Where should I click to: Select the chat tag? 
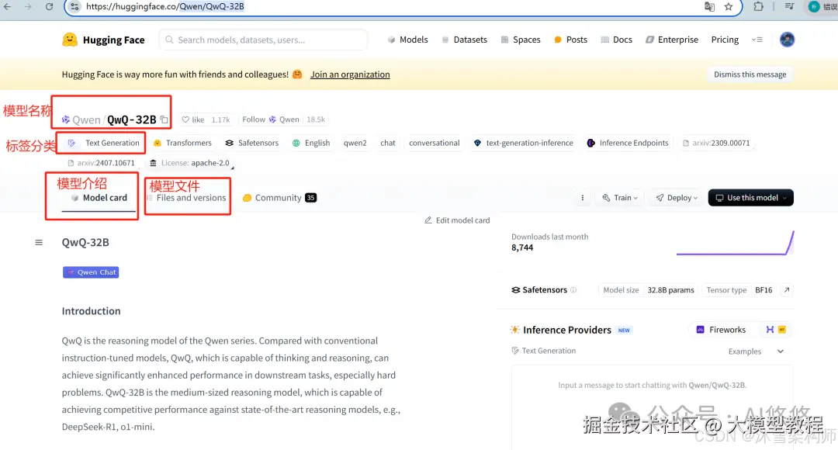388,143
